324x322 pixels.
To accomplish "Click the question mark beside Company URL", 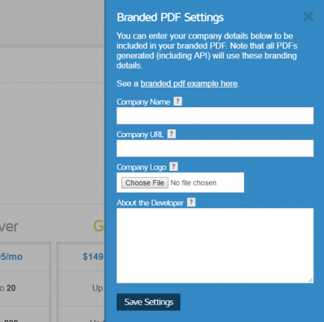I will point(172,134).
